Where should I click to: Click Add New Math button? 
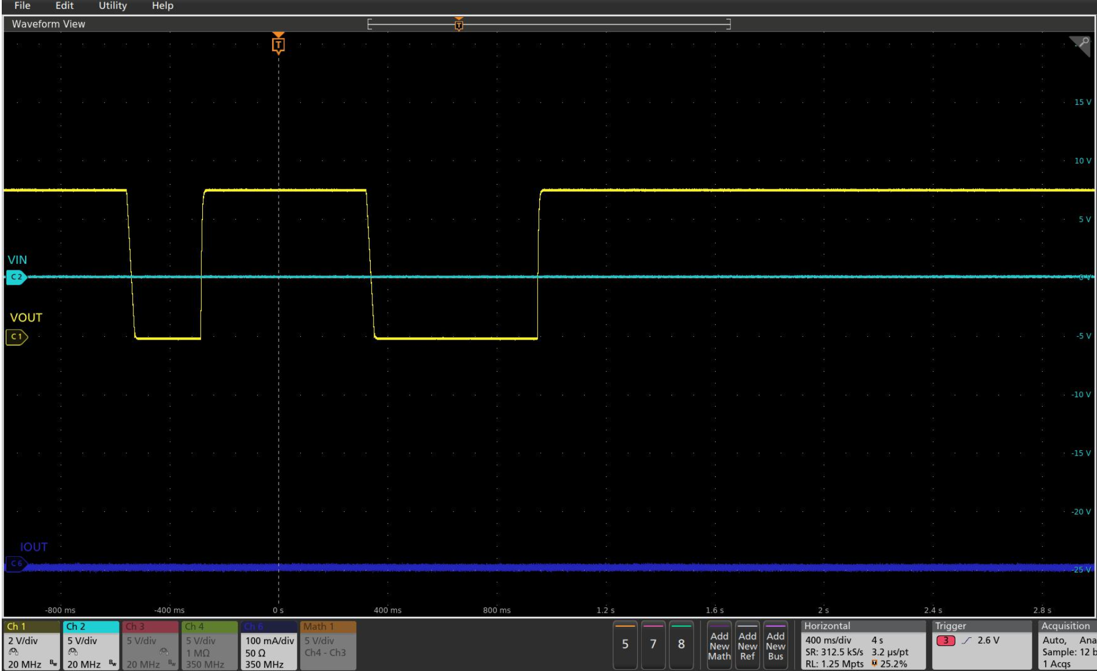click(x=719, y=645)
